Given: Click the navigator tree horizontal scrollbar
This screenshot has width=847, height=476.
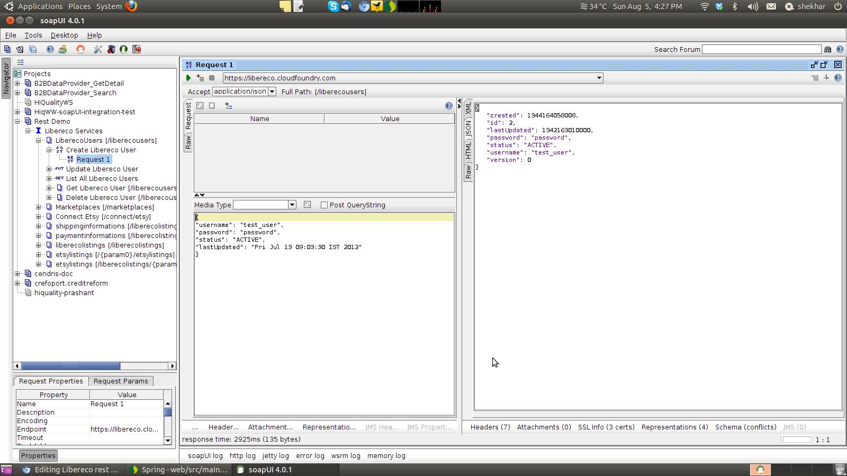Looking at the screenshot, I should click(70, 366).
